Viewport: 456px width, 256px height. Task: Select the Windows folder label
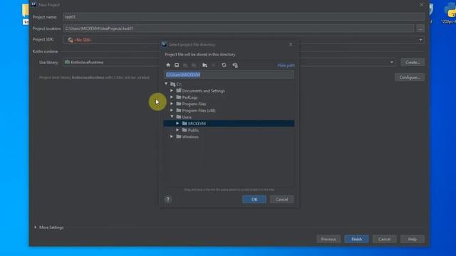pyautogui.click(x=190, y=137)
